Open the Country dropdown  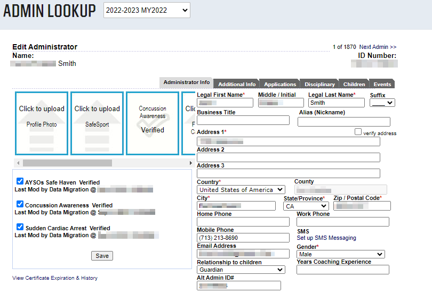(241, 189)
